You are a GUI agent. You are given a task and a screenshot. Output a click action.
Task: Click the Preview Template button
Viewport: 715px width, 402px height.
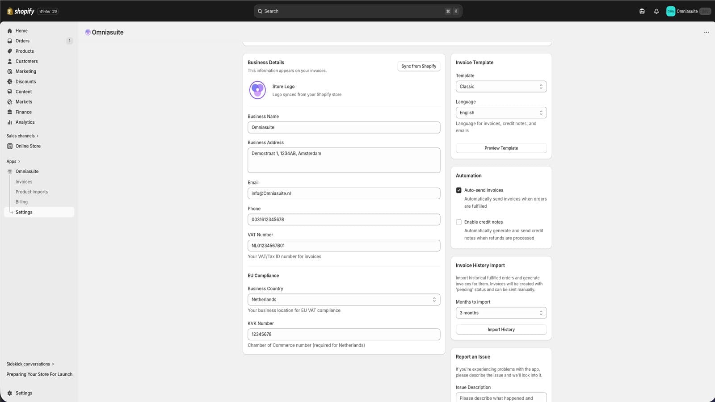(x=501, y=148)
